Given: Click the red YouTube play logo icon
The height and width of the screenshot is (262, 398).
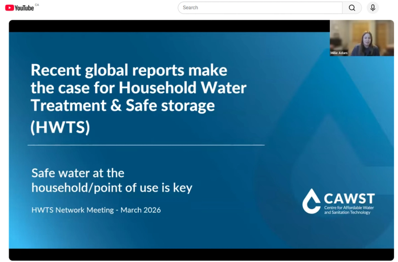Looking at the screenshot, I should click(x=9, y=8).
